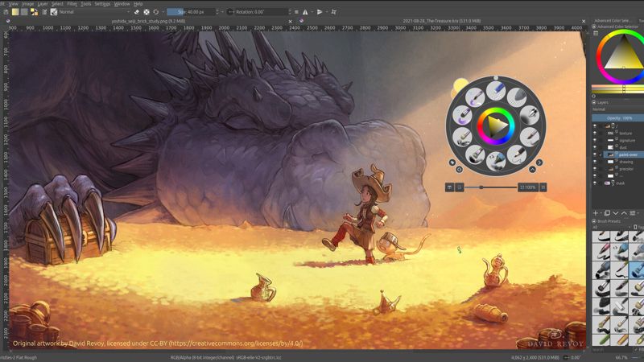Click the up chevron button below popup palette
This screenshot has width=644, height=362.
tap(532, 169)
